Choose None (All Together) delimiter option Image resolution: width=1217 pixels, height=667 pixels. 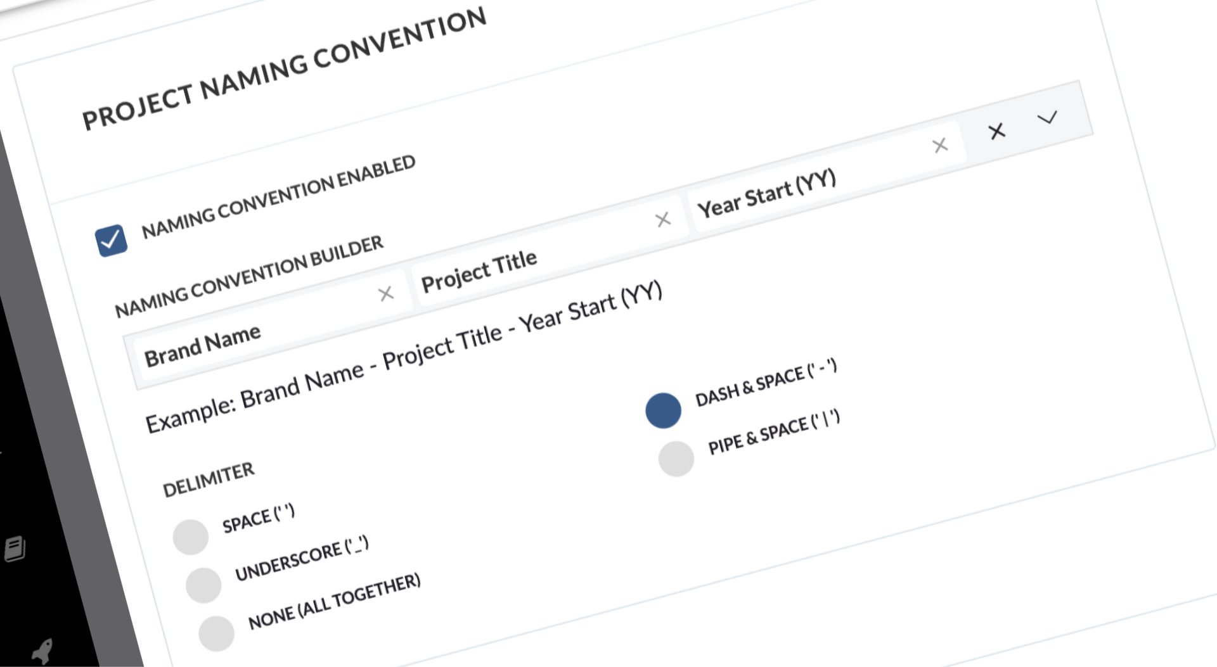[216, 633]
